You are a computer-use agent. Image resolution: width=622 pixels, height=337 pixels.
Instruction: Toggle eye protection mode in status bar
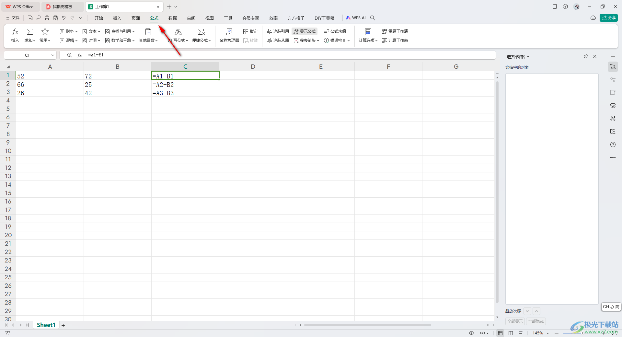coord(471,333)
